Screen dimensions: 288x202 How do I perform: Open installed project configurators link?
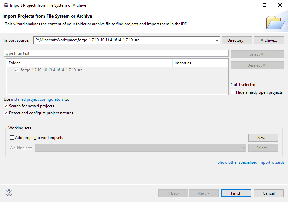click(x=37, y=99)
